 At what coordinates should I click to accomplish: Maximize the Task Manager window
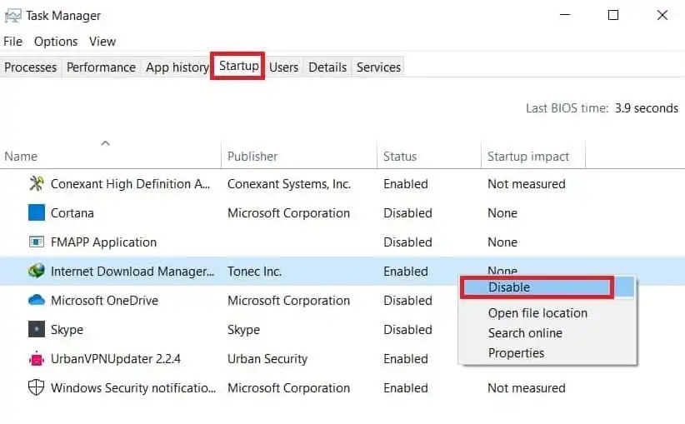point(613,15)
